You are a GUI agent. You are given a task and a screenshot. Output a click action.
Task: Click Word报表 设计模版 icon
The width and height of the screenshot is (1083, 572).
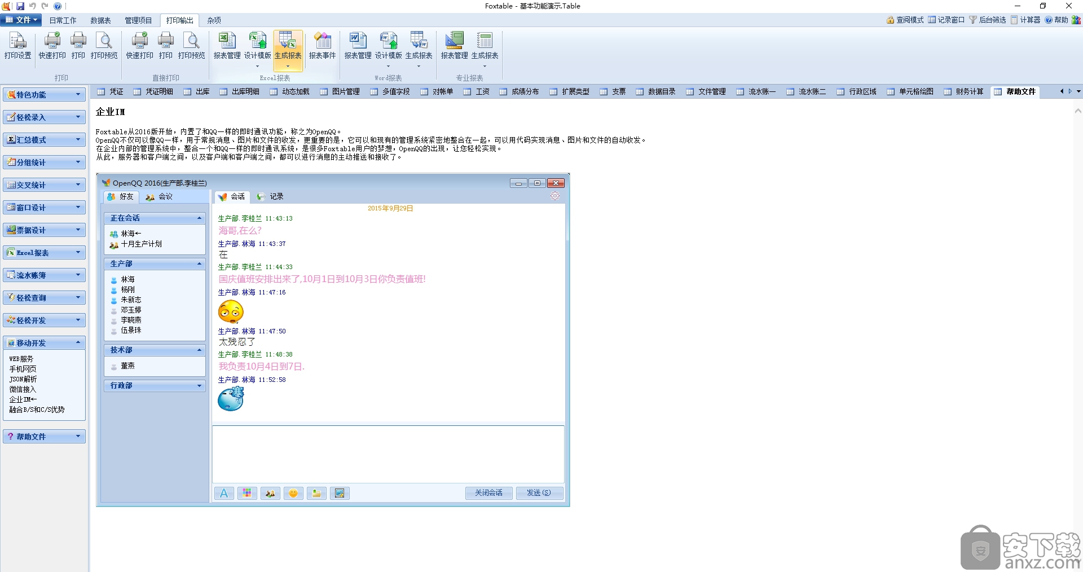[x=389, y=49]
